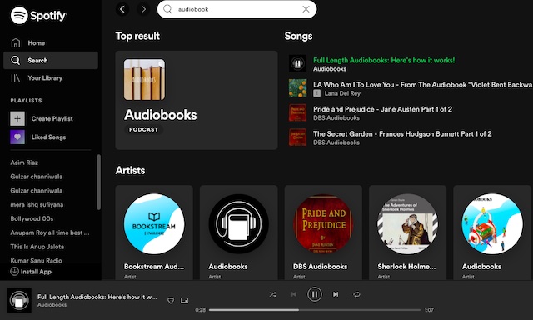533x320 pixels.
Task: Open Liked Songs heart icon
Action: click(x=17, y=137)
